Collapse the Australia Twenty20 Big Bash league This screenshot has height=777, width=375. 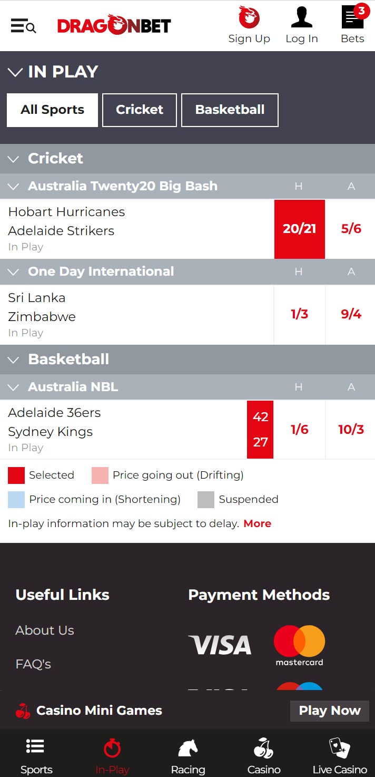pyautogui.click(x=14, y=186)
